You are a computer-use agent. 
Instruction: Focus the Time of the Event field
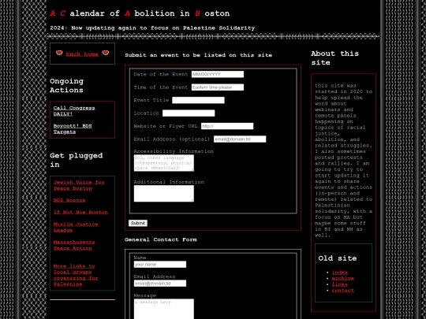218,87
